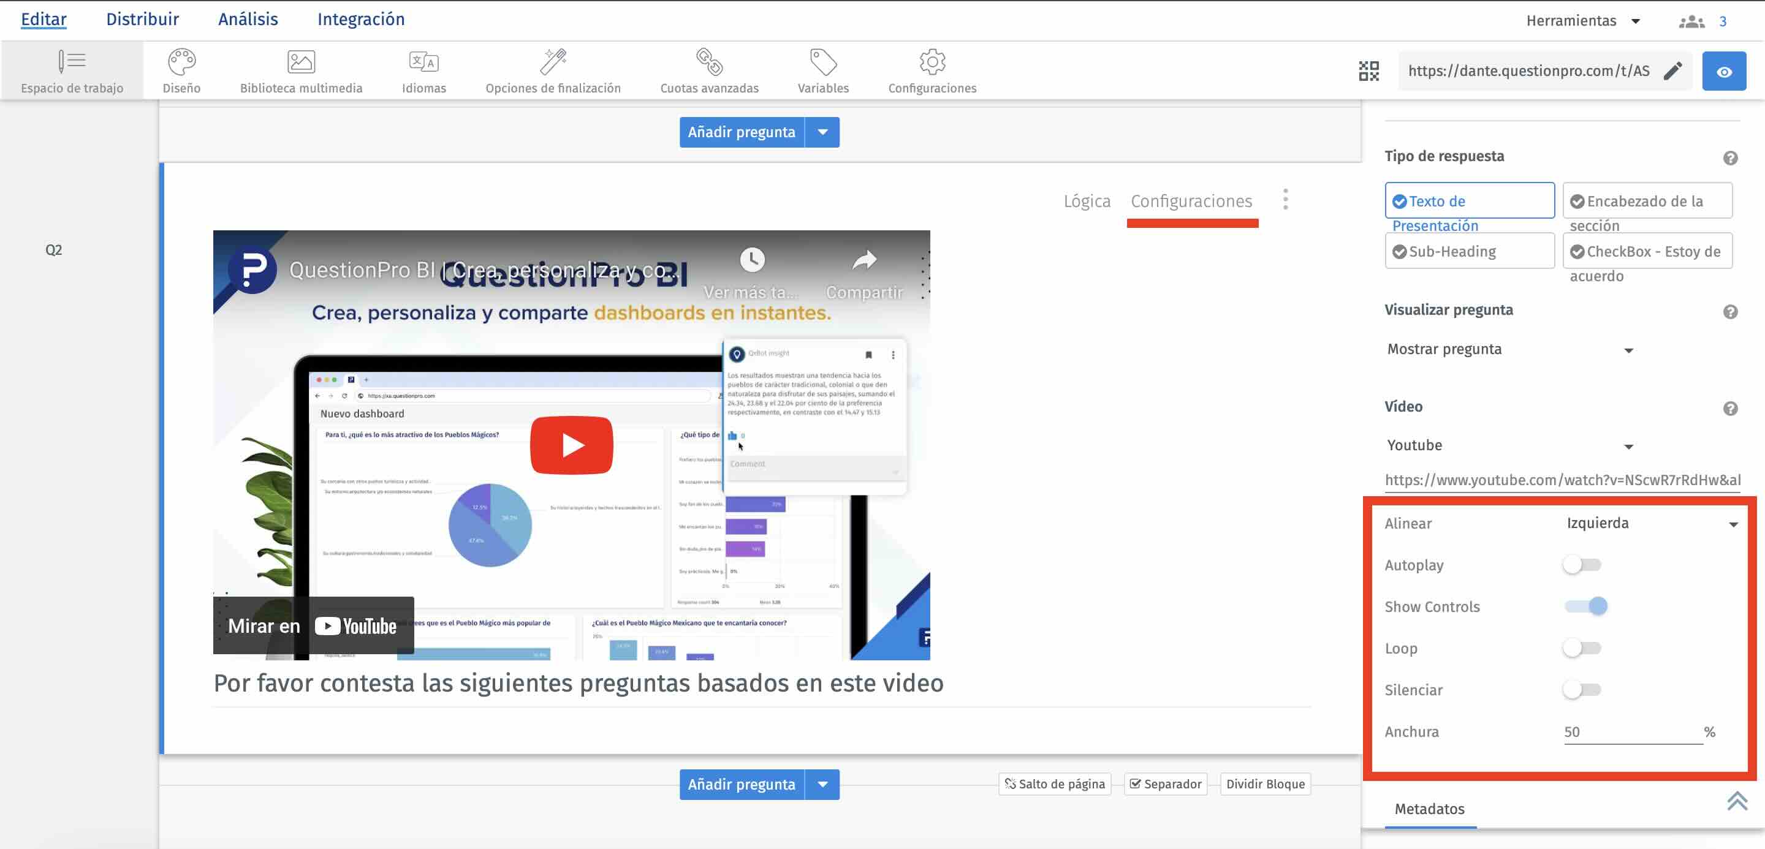1765x849 pixels.
Task: Open the Biblioteca multimedia icon
Action: 301,62
